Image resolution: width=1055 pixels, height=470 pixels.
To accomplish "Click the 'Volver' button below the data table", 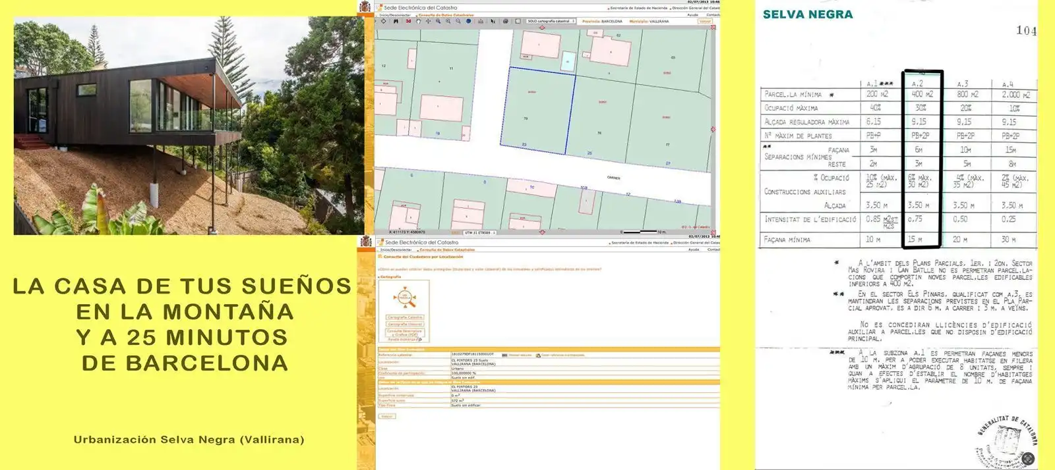I will [x=387, y=416].
